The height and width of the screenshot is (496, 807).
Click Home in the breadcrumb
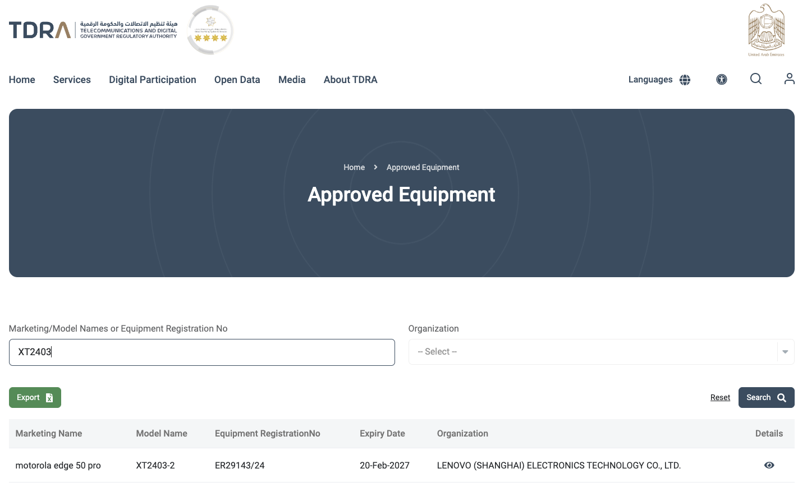click(x=354, y=167)
